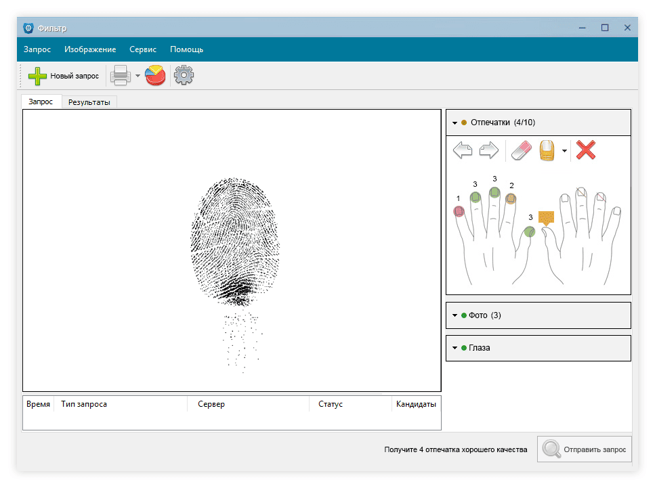This screenshot has height=488, width=655.
Task: Open the pie chart statistics icon
Action: pos(155,76)
